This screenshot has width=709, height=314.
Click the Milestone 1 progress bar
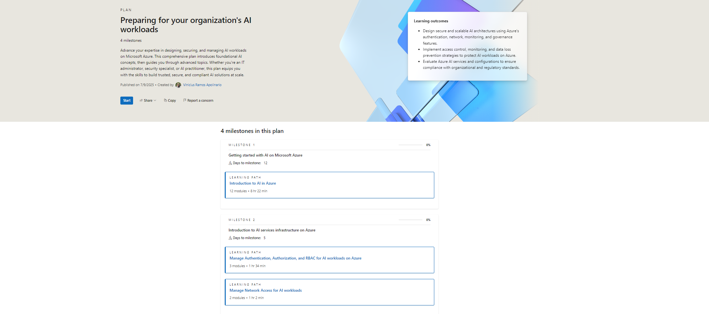tap(410, 145)
